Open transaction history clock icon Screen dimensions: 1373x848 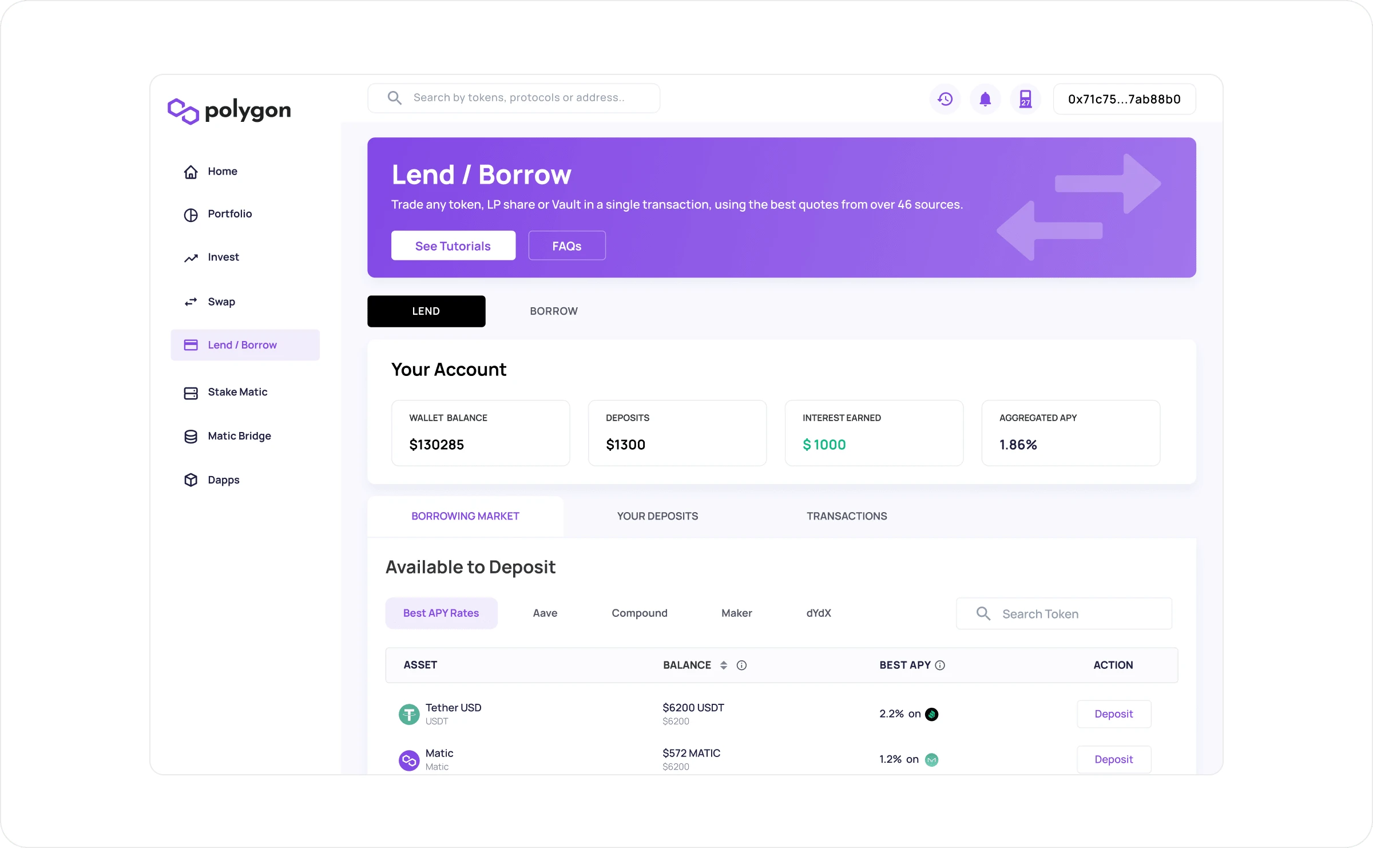945,99
